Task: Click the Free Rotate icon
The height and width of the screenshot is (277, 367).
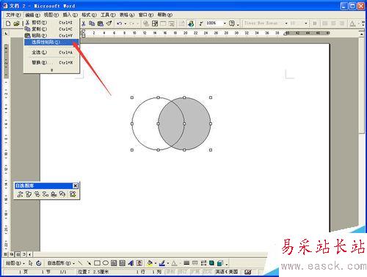Action: coord(39,263)
